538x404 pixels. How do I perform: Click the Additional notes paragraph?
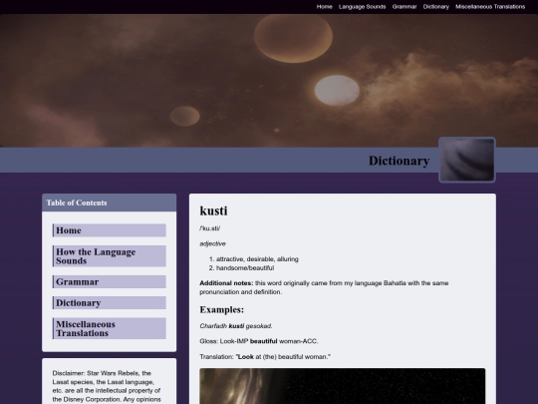(324, 287)
